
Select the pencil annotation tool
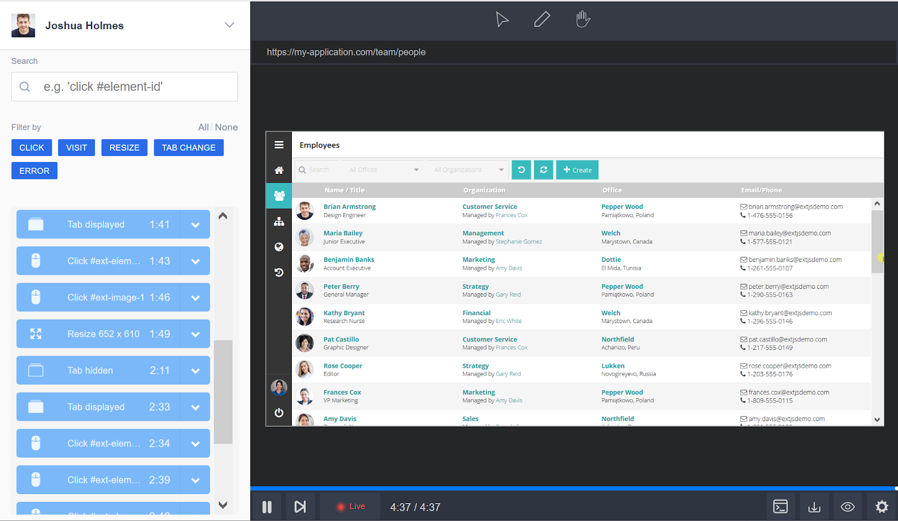coord(542,20)
